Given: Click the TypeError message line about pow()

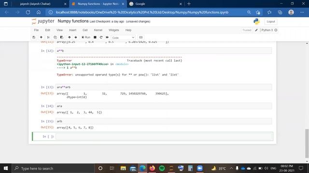Looking at the screenshot, I should pos(118,75).
